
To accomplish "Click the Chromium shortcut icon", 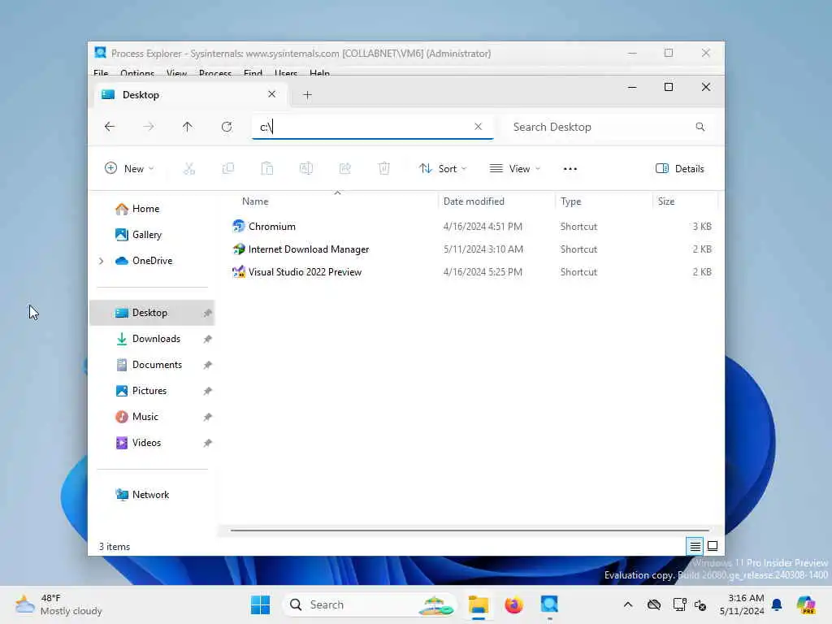I will (x=239, y=226).
